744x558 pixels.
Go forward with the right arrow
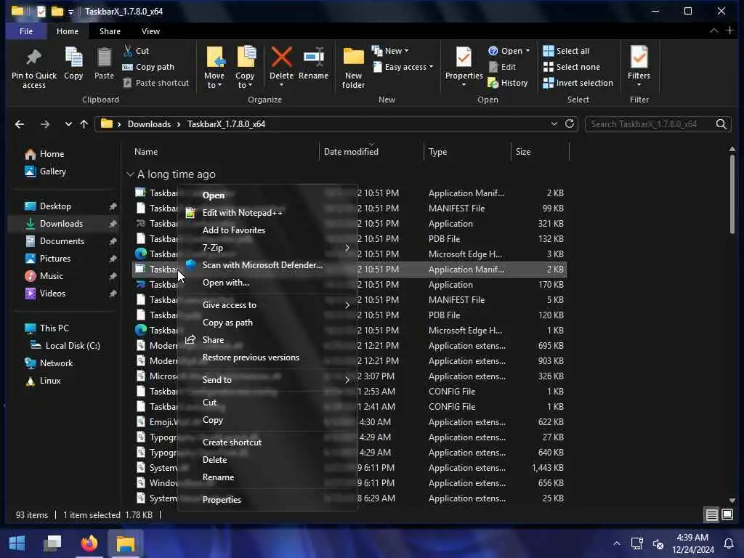tap(44, 124)
